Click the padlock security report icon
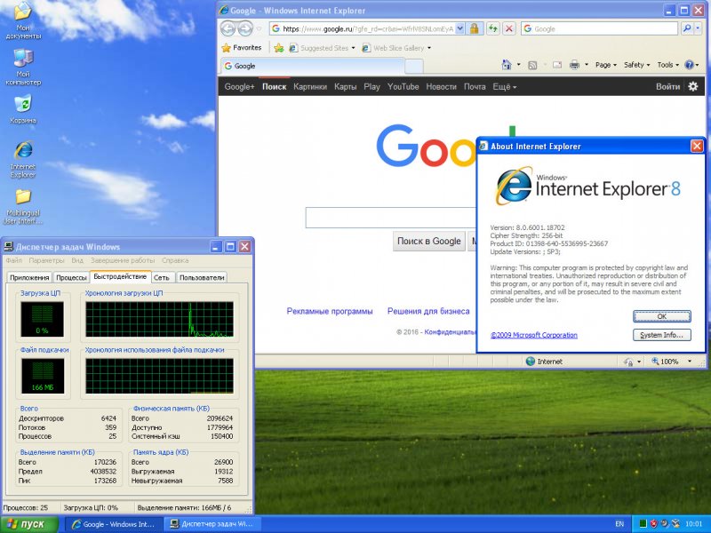The width and height of the screenshot is (711, 533). coord(474,29)
